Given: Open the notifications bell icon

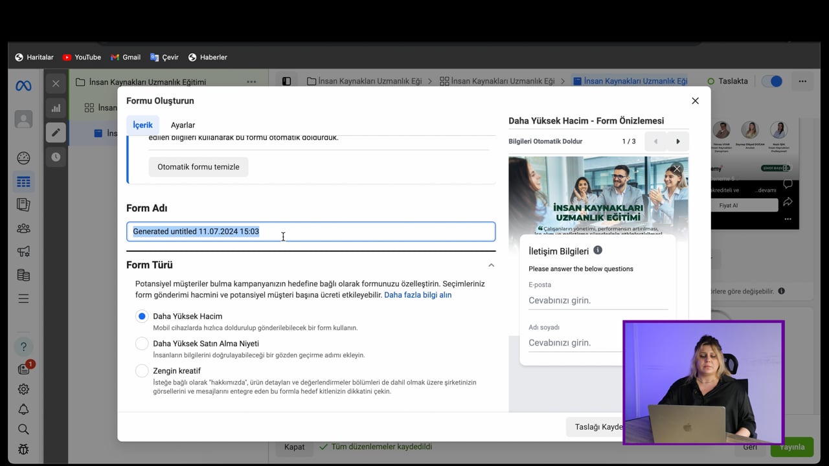Looking at the screenshot, I should tap(23, 409).
